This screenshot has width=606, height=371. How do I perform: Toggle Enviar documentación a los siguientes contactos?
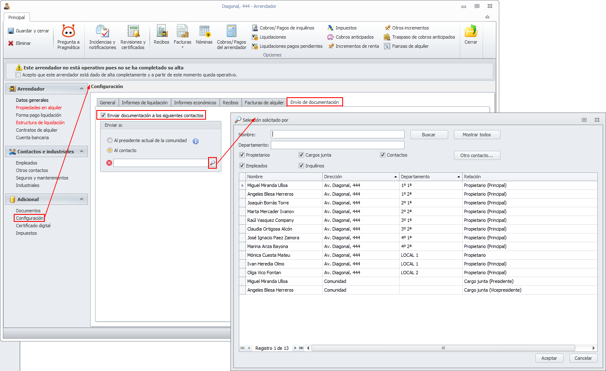103,115
